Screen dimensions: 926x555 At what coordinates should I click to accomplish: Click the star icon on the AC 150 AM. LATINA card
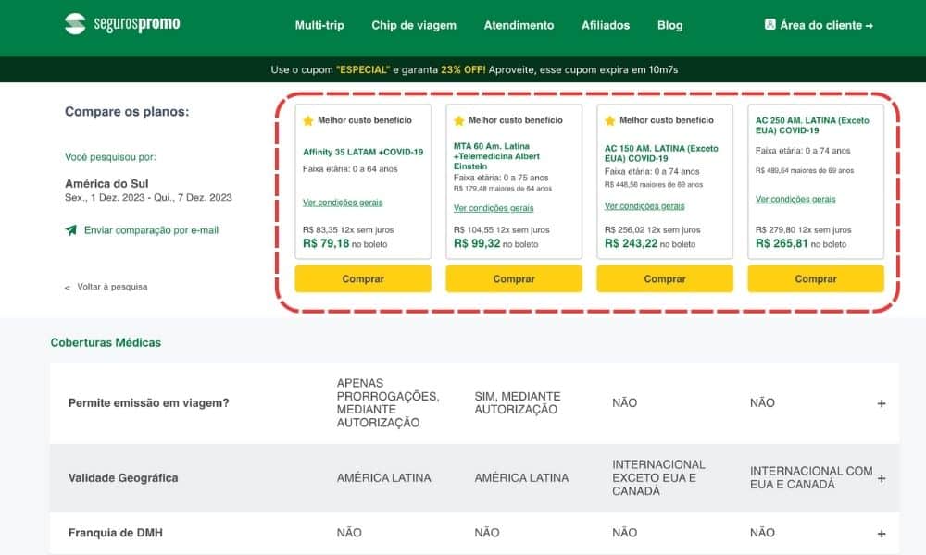[610, 121]
